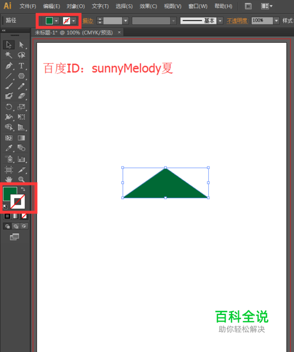Image resolution: width=294 pixels, height=352 pixels.
Task: Select the Gradient tool
Action: click(21, 138)
